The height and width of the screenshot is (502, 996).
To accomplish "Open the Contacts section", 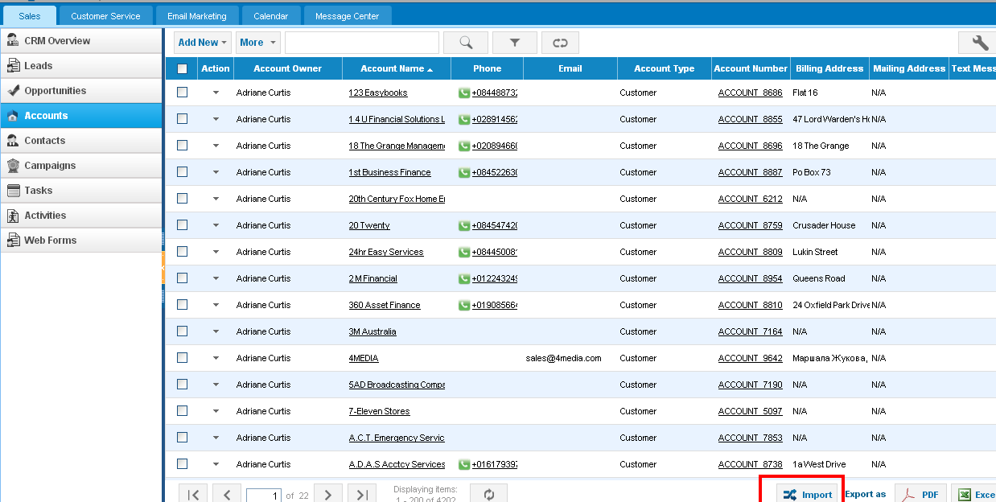I will pos(81,141).
